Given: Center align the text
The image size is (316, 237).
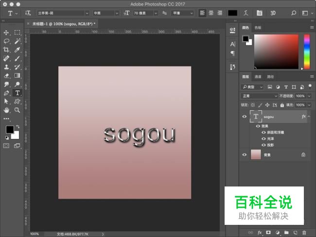Looking at the screenshot, I should (x=211, y=13).
